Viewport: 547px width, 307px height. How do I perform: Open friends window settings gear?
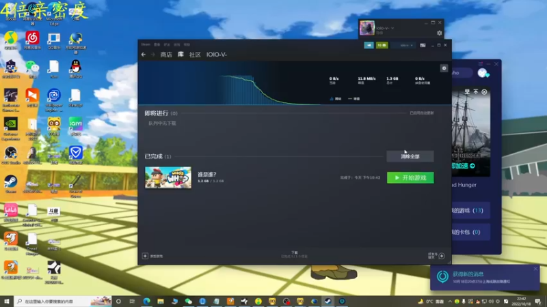pos(439,33)
